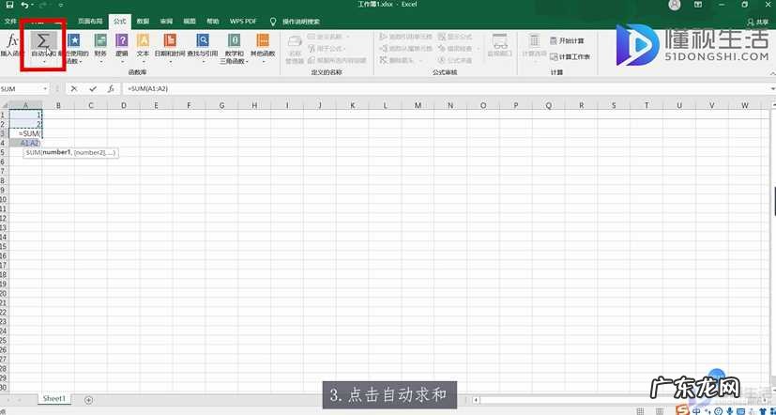The width and height of the screenshot is (776, 415).
Task: Open More Functions (其他函数) icon
Action: (263, 40)
